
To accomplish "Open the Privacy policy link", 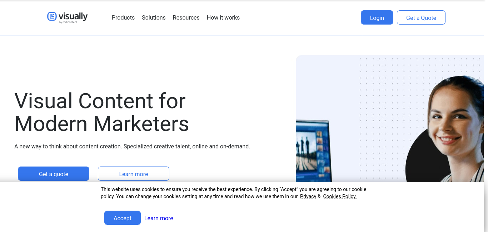I will tap(308, 196).
